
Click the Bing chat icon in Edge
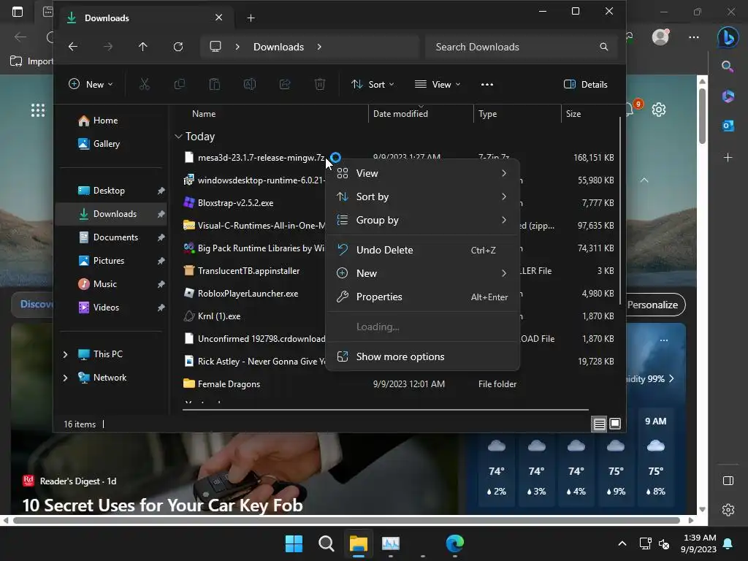728,37
